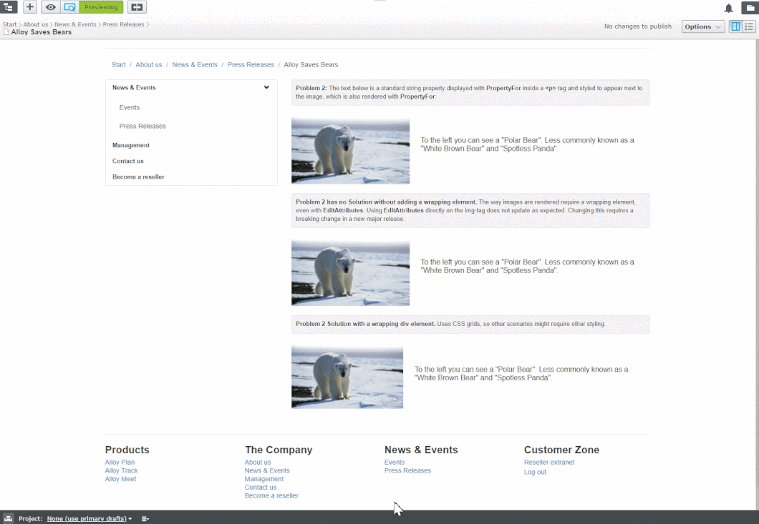Select the preview eye icon

click(x=50, y=7)
